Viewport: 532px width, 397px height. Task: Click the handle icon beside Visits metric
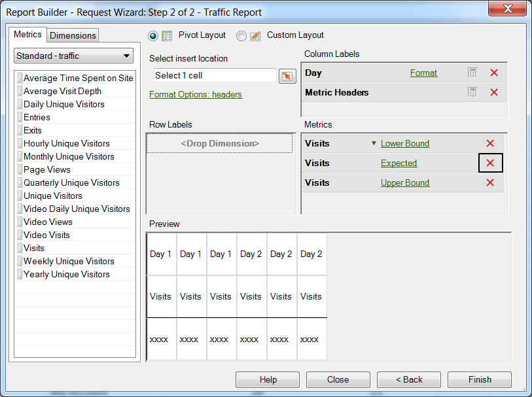(x=20, y=248)
